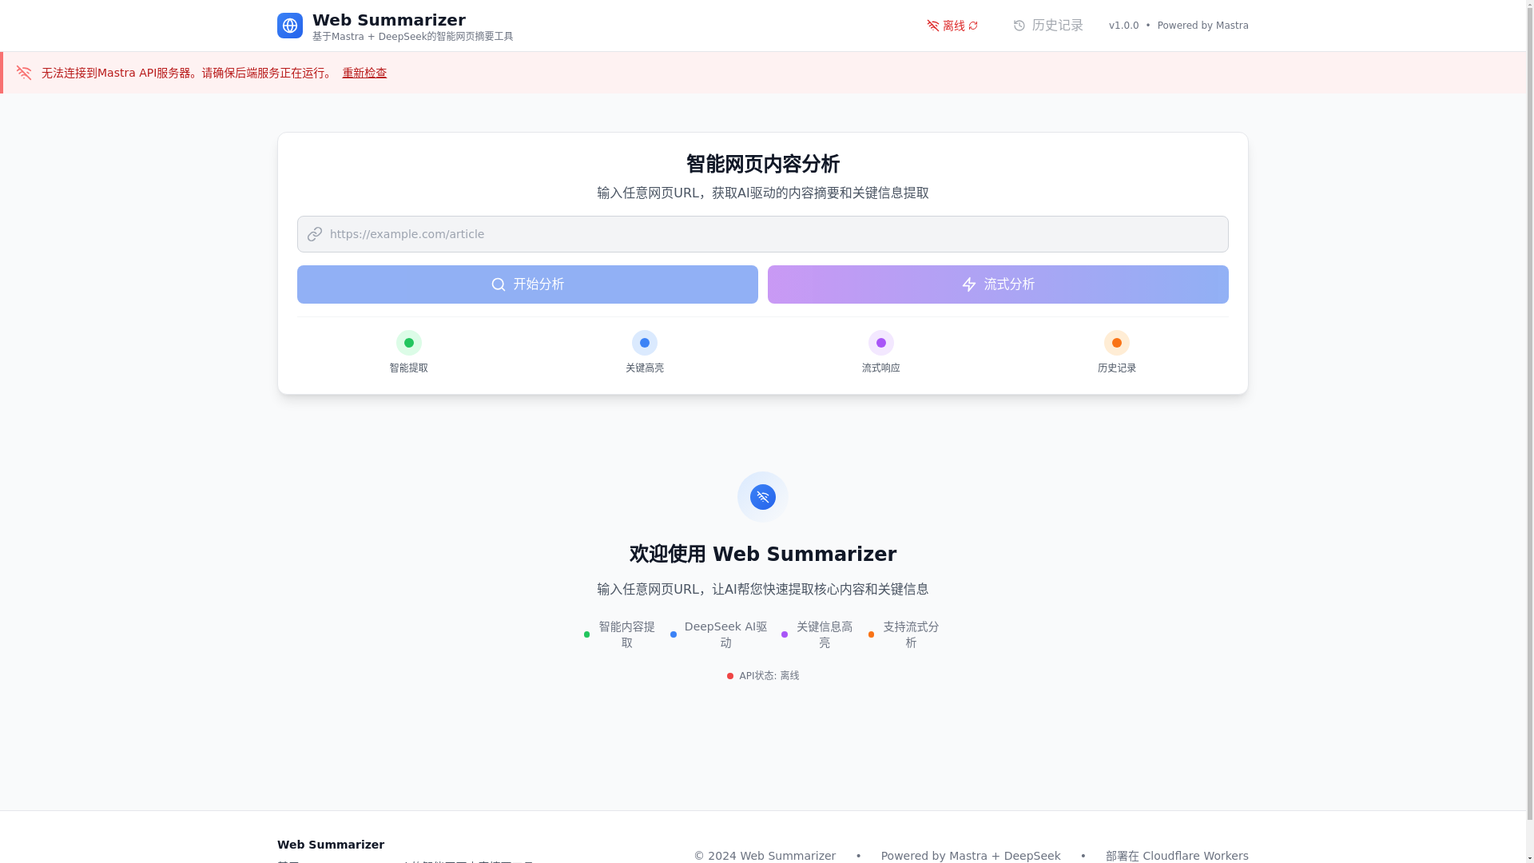This screenshot has height=863, width=1534.
Task: Focus the URL input field
Action: 763,234
